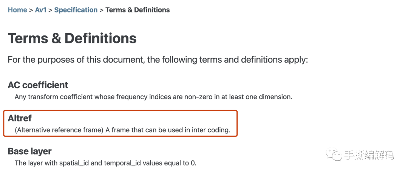Click the WeChat logo icon in the watermark
Screen dimensions: 408x173
click(334, 154)
